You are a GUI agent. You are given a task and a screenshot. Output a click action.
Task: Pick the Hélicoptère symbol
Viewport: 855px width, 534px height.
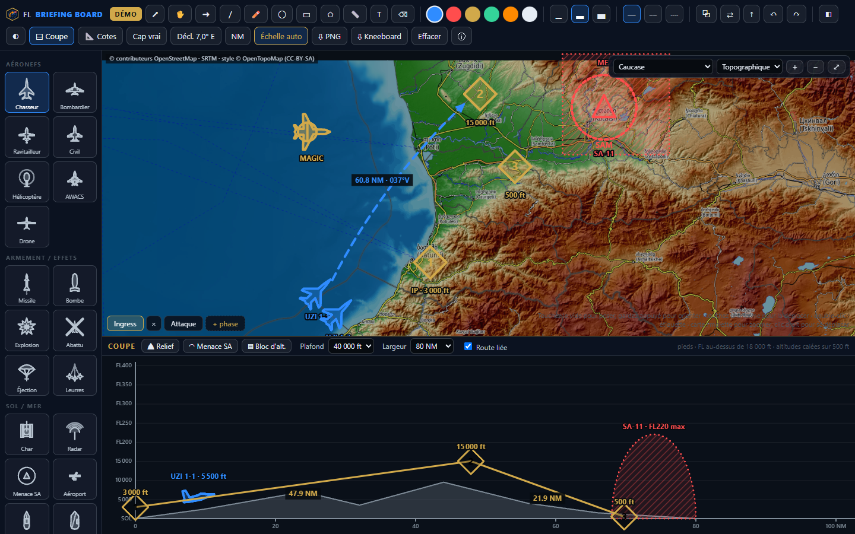pos(27,182)
